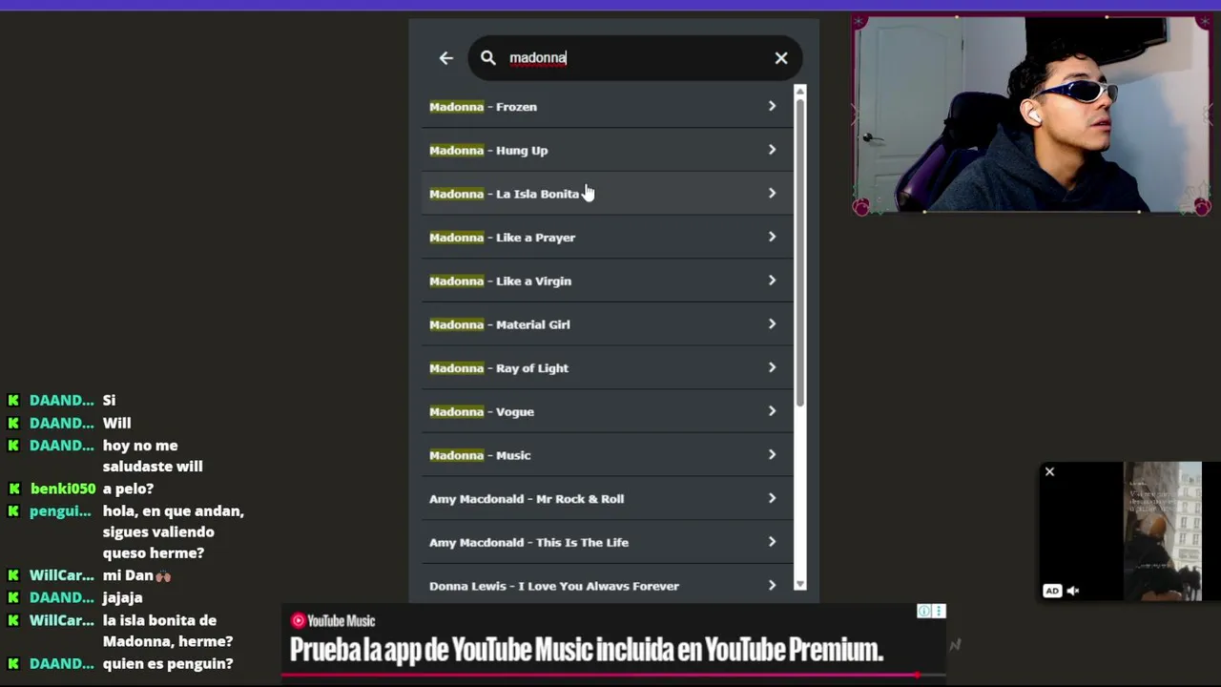Viewport: 1221px width, 687px height.
Task: Open the chevron for Material Girl
Action: [x=772, y=323]
